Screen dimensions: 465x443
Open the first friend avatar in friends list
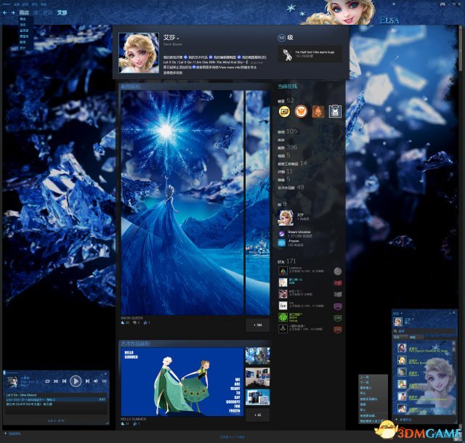pos(402,348)
